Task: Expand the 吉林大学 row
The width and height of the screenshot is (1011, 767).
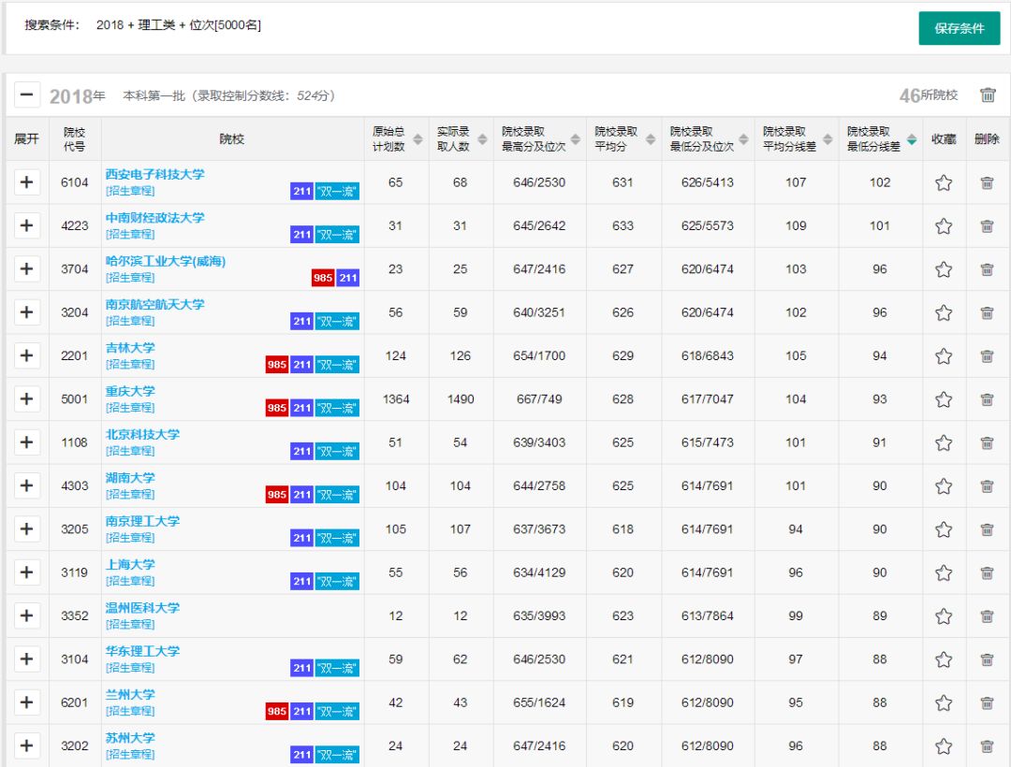Action: click(x=26, y=355)
